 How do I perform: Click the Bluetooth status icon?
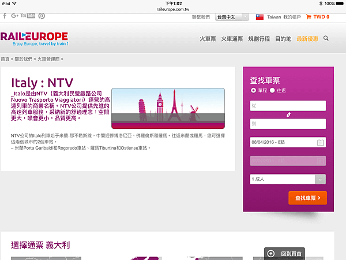[x=321, y=3]
